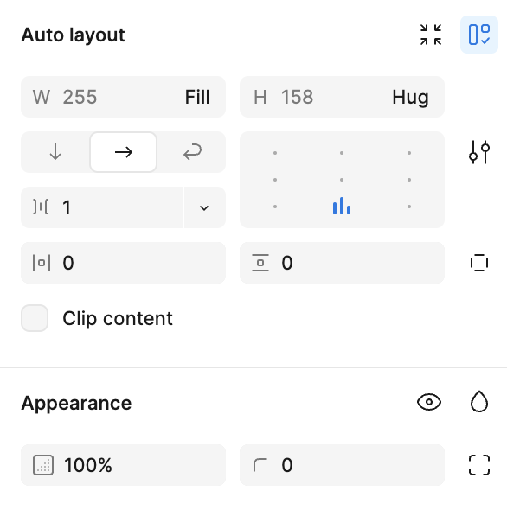
Task: Click the gap between items field showing 1
Action: coord(102,207)
